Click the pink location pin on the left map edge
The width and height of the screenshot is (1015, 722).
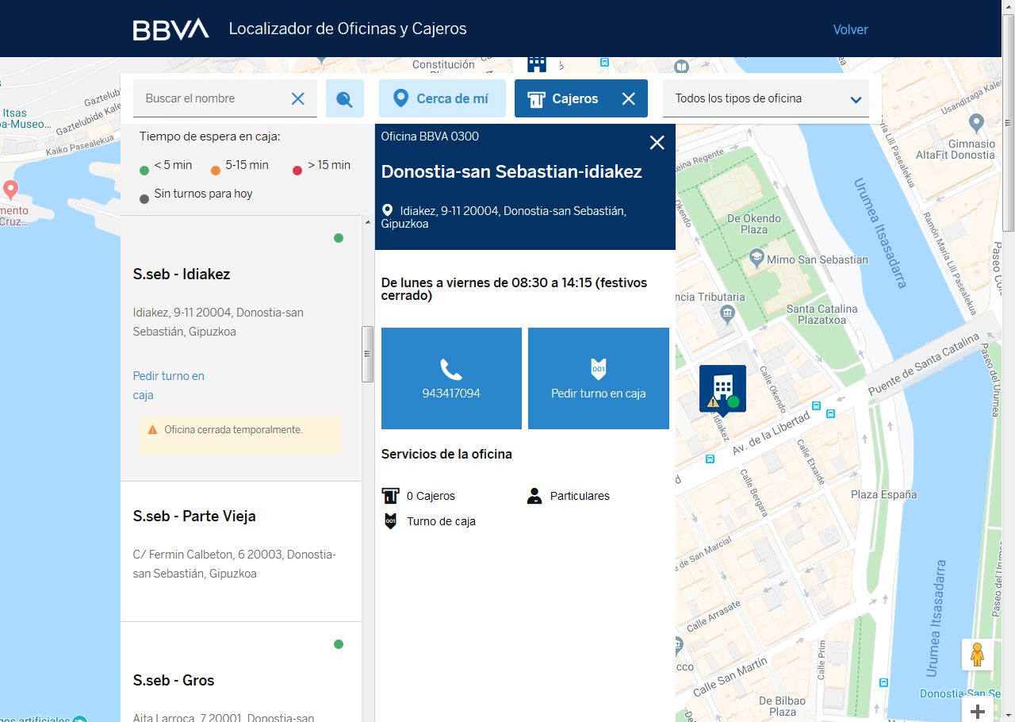pyautogui.click(x=10, y=190)
